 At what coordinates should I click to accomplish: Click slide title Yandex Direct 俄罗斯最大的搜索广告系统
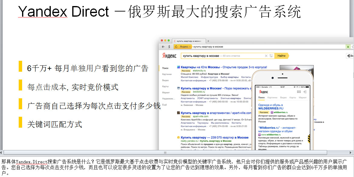click(x=159, y=11)
